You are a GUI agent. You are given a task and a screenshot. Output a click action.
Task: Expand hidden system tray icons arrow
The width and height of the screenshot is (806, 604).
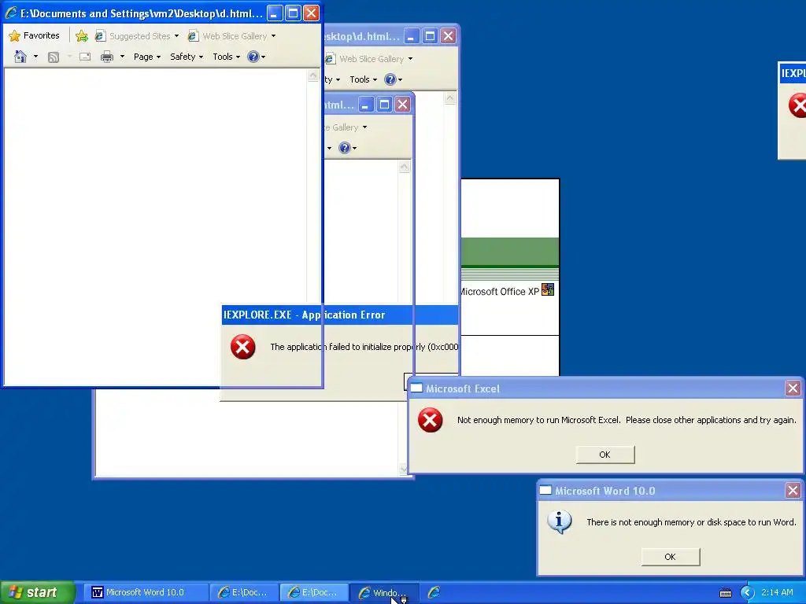click(x=747, y=593)
